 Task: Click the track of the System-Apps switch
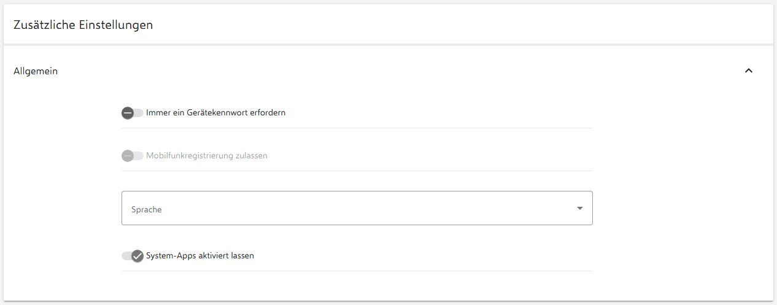(125, 256)
